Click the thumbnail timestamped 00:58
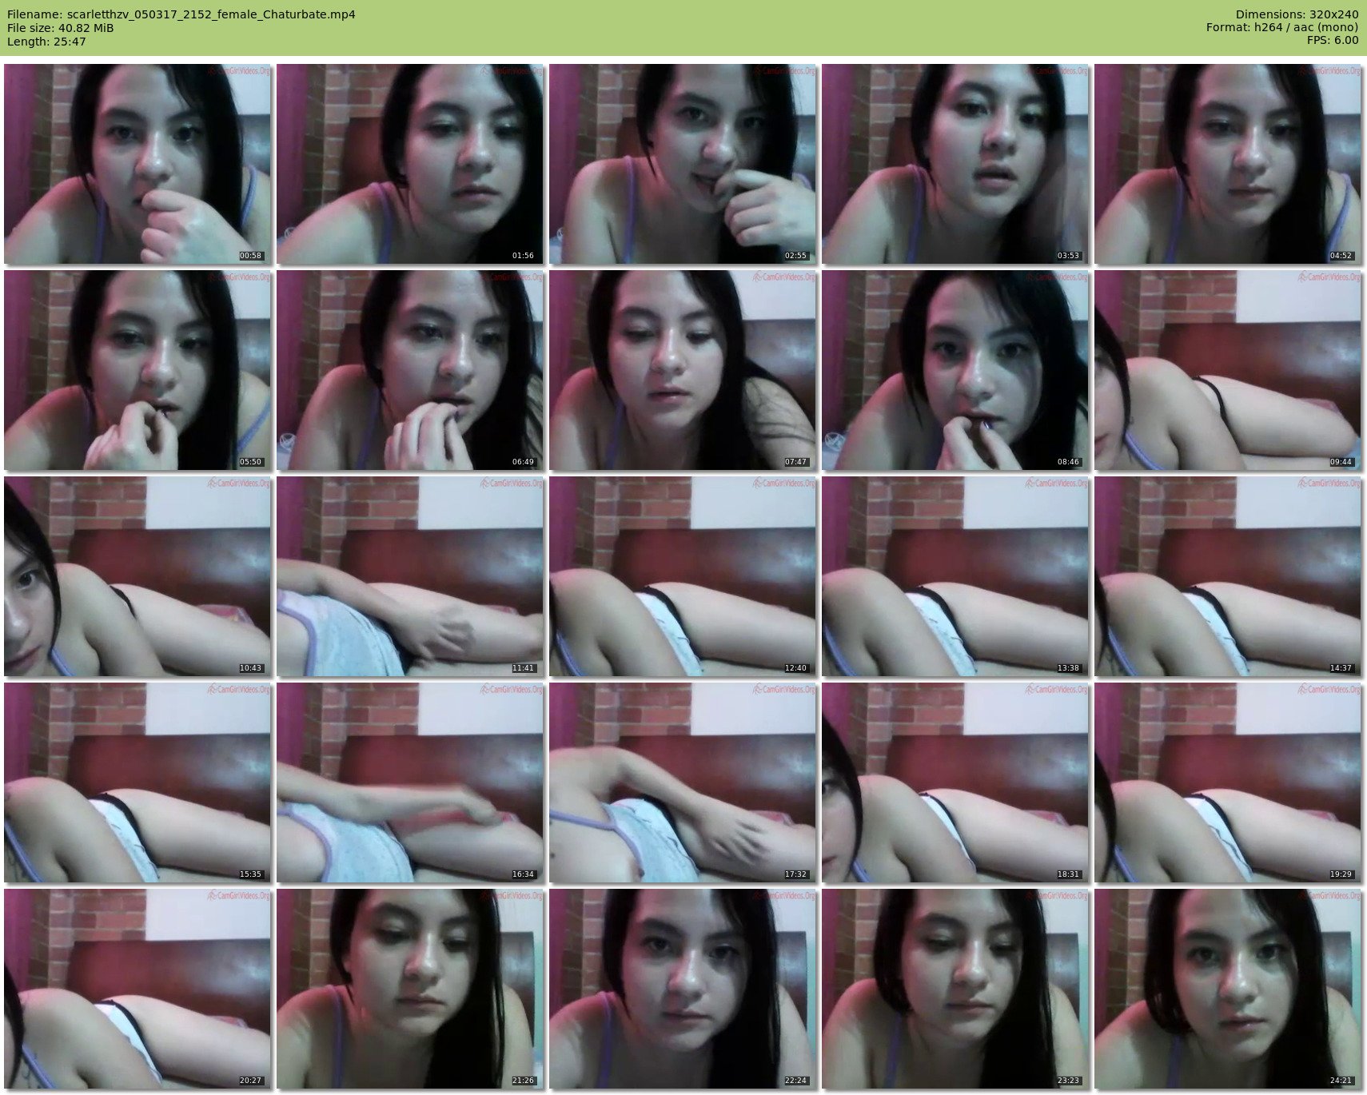 click(x=137, y=164)
